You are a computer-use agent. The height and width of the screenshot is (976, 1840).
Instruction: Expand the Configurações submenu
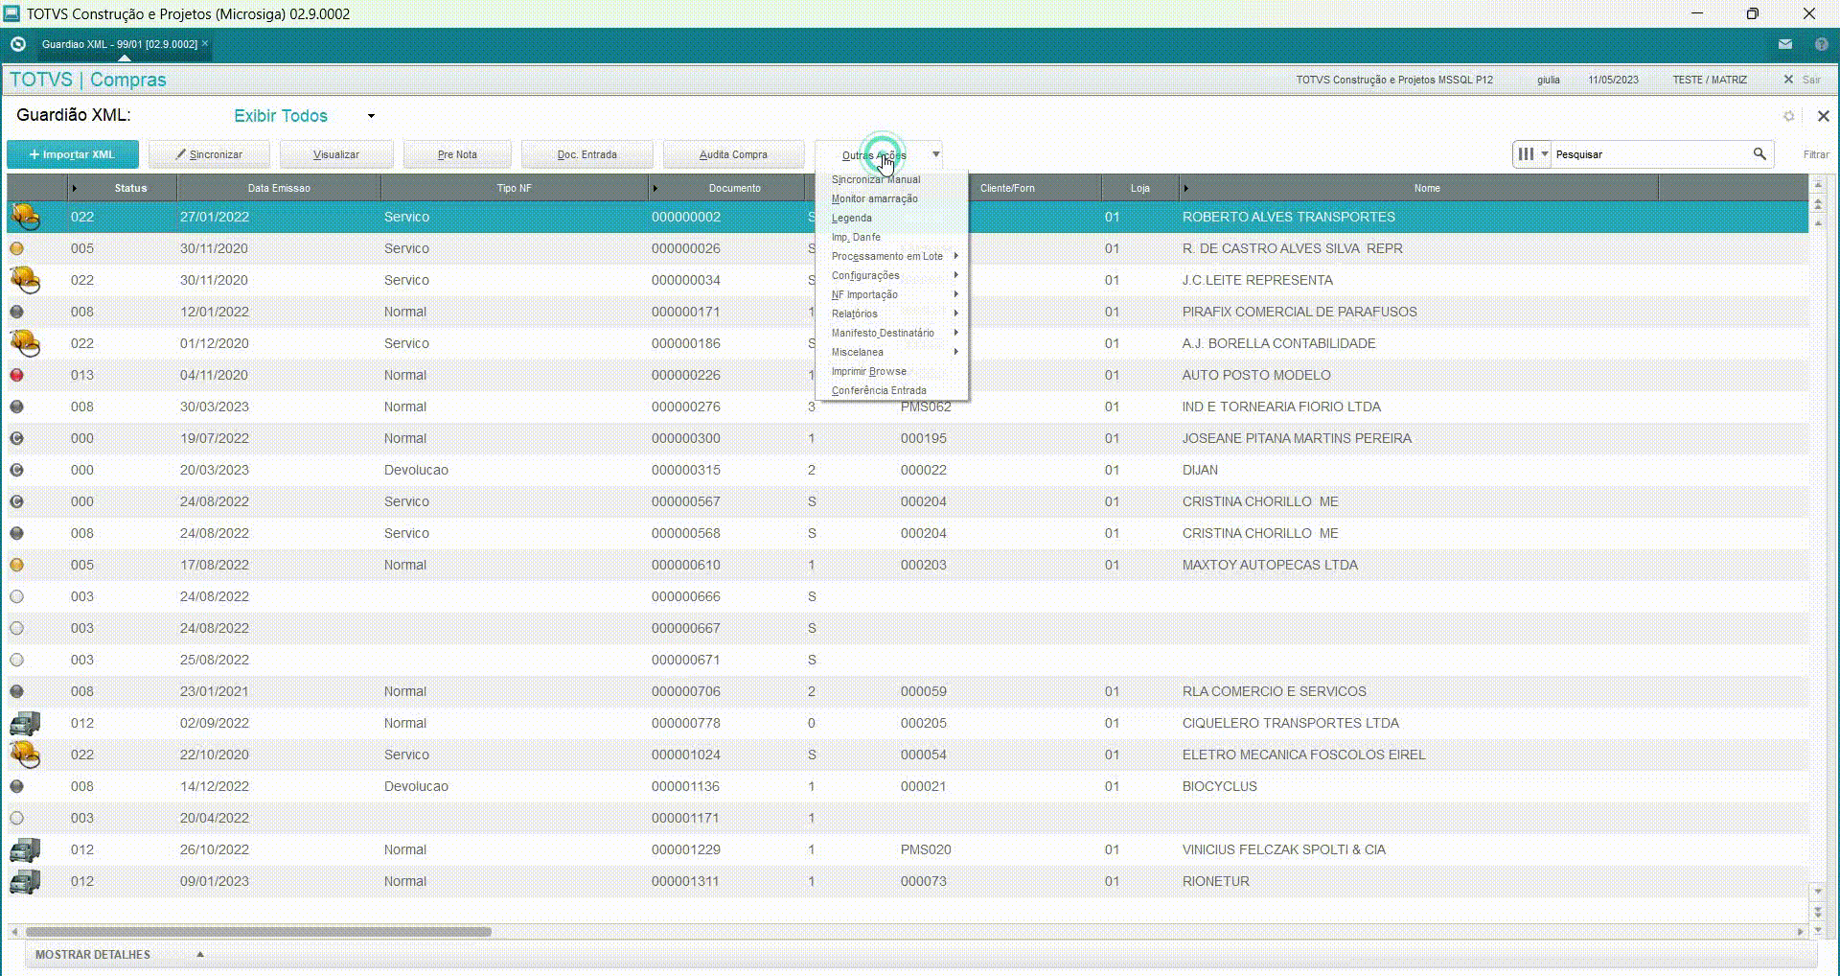tap(893, 275)
